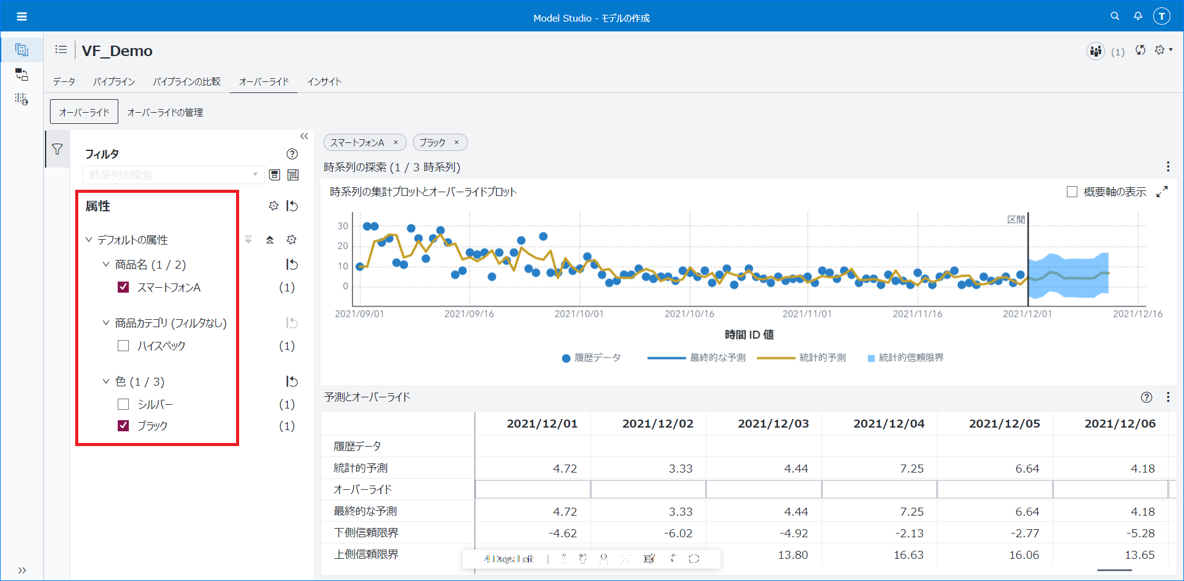Screen dimensions: 1184x581
Task: Reset the 色 filter
Action: pyautogui.click(x=292, y=381)
